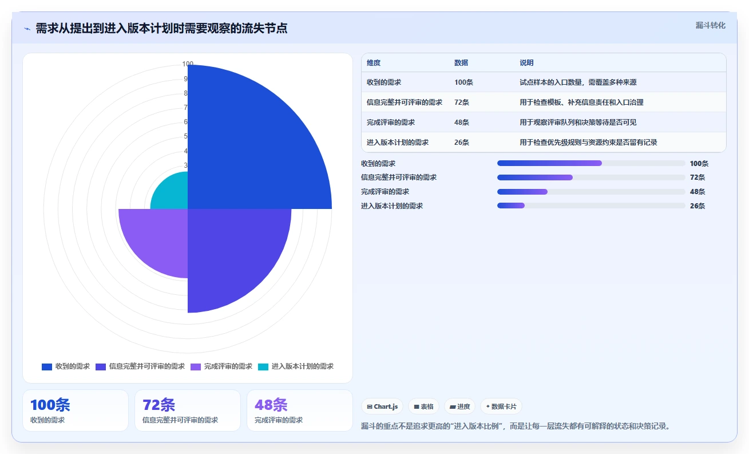This screenshot has width=749, height=454.
Task: Click the 100条 progress value label
Action: point(699,164)
